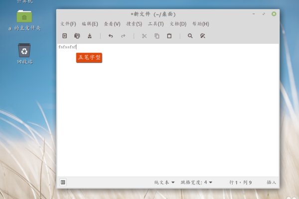Open find and replace tool icon
Viewport: 299px width, 199px height.
click(203, 36)
